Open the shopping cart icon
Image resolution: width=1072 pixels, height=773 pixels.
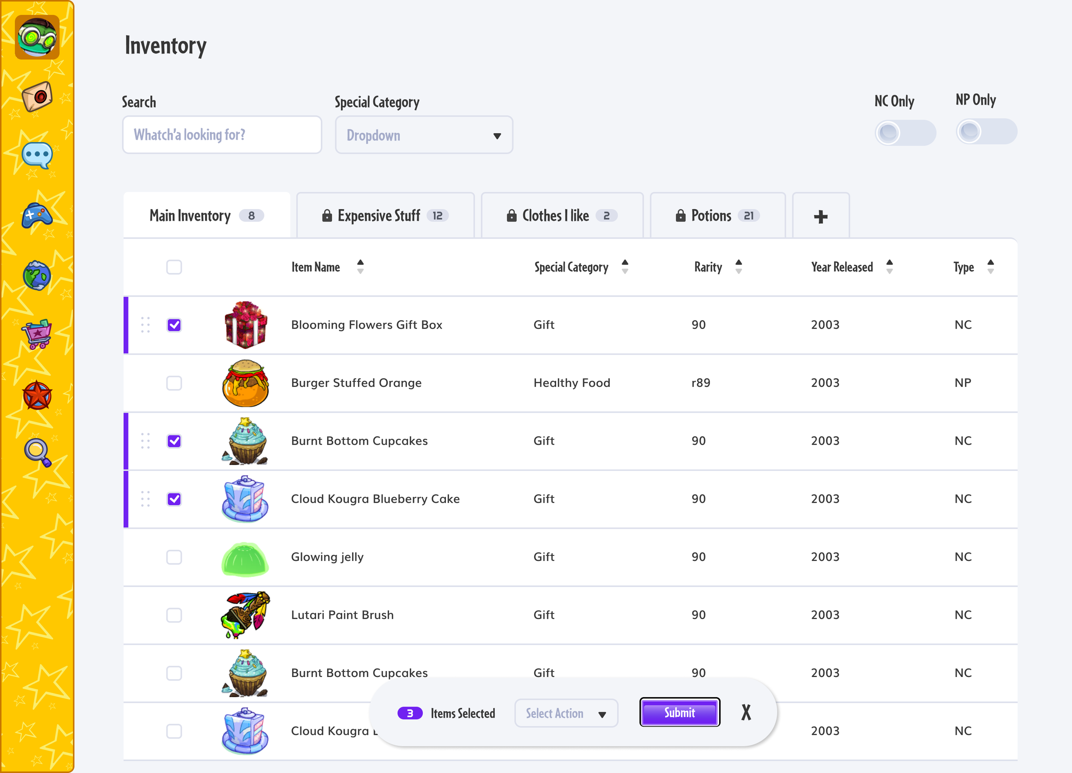(37, 334)
